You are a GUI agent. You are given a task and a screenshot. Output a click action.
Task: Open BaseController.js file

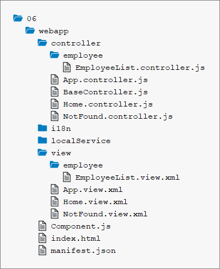pyautogui.click(x=105, y=92)
